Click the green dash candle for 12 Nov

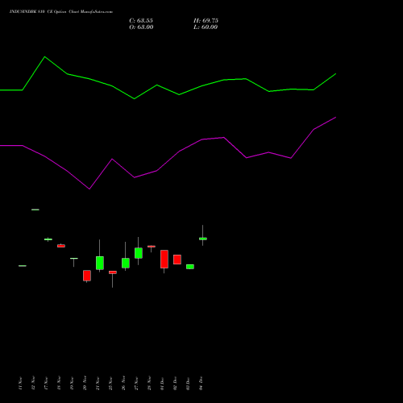35,210
